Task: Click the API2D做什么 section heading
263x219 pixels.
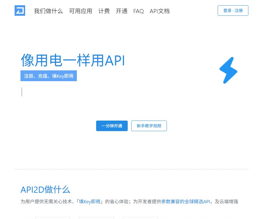Action: pos(45,190)
